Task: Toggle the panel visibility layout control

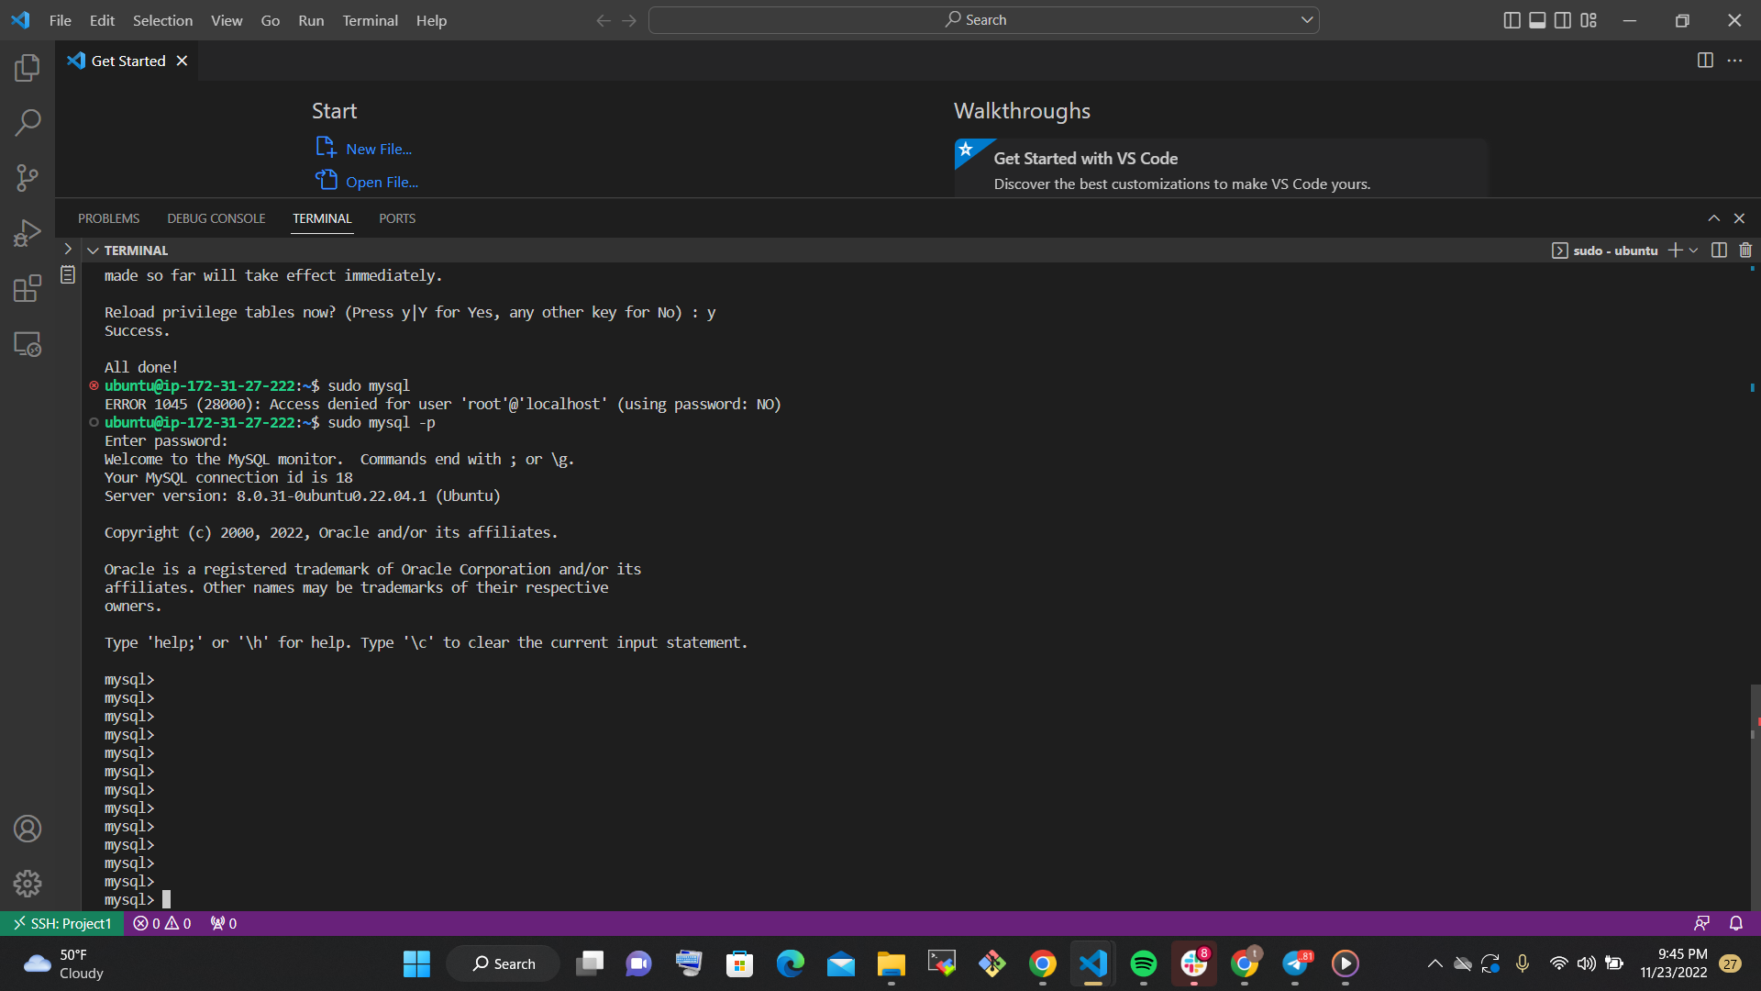Action: 1536,20
